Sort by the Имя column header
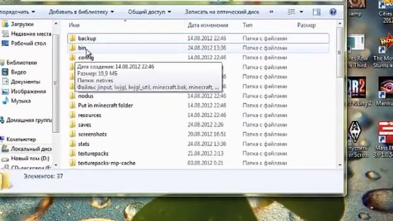This screenshot has width=393, height=221. [74, 25]
